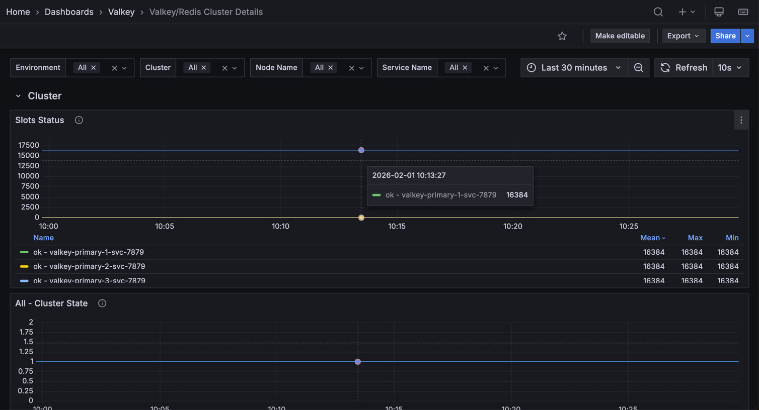
Task: Toggle visibility of valkey-primary-2-svc-7879 series
Action: 89,266
